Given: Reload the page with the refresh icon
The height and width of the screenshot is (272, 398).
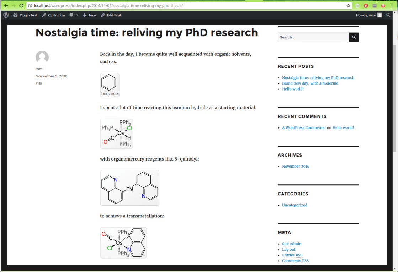Looking at the screenshot, I should (x=21, y=6).
